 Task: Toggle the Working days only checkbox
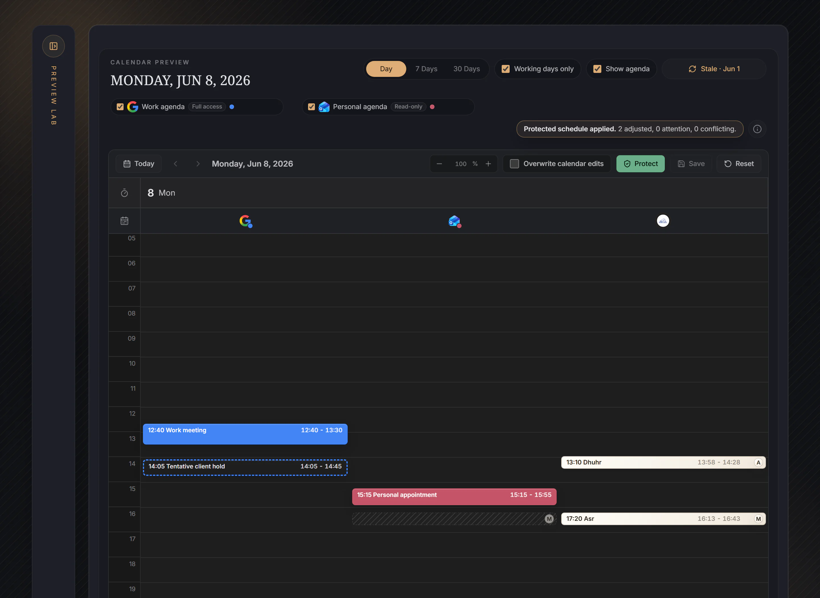506,69
